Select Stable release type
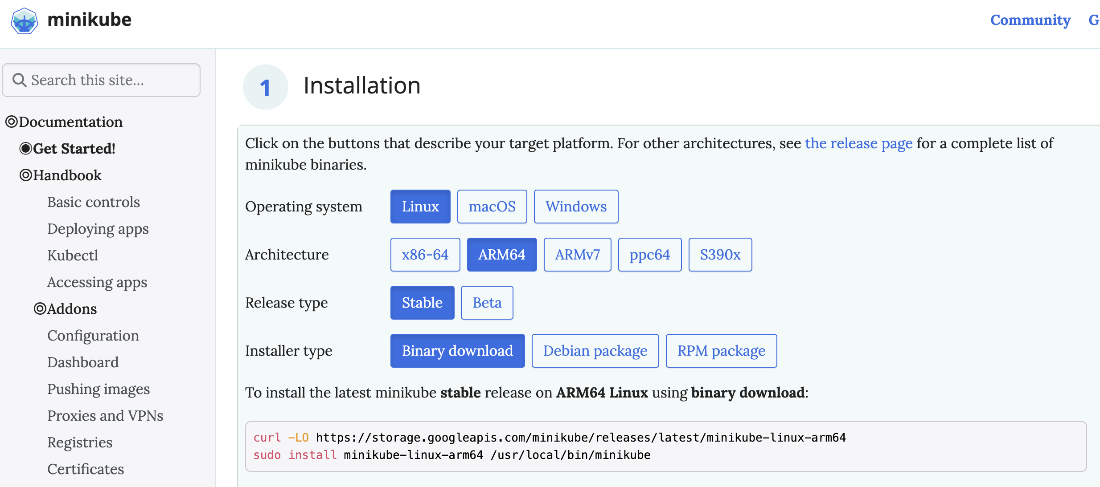Image resolution: width=1100 pixels, height=487 pixels. click(x=422, y=303)
